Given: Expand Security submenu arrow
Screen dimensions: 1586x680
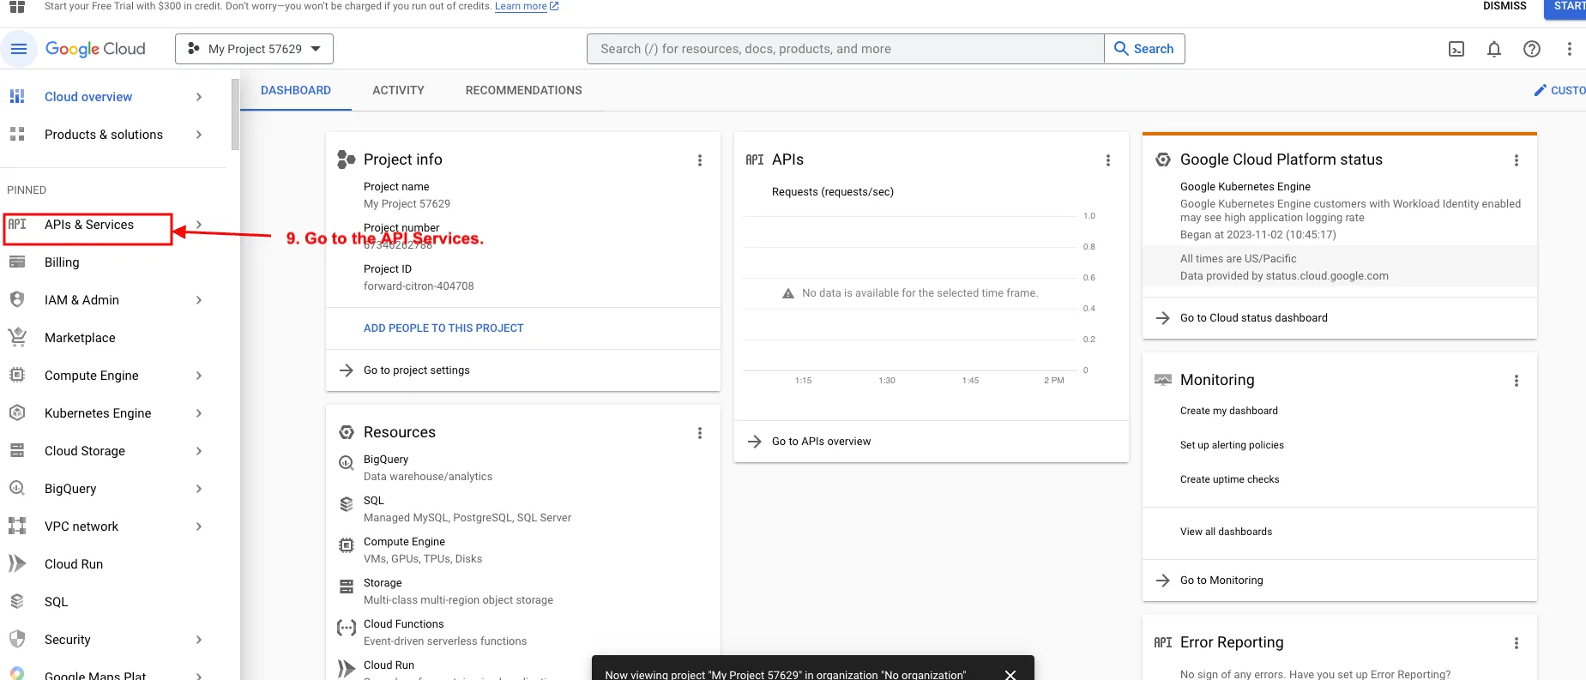Looking at the screenshot, I should (x=199, y=640).
